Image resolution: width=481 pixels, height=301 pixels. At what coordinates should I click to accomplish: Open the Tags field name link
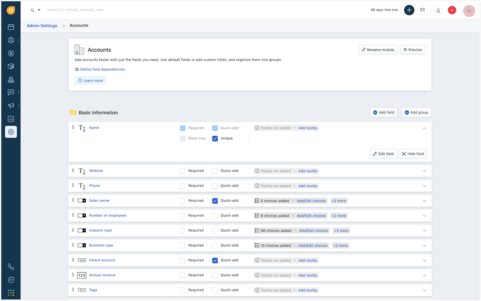pyautogui.click(x=93, y=290)
